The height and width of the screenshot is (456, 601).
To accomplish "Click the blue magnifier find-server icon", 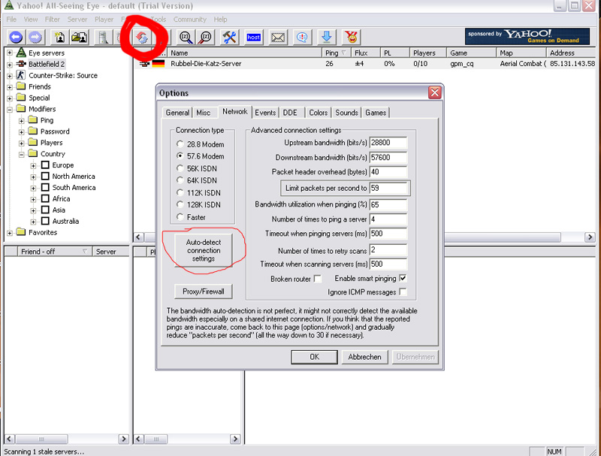I will (x=186, y=37).
